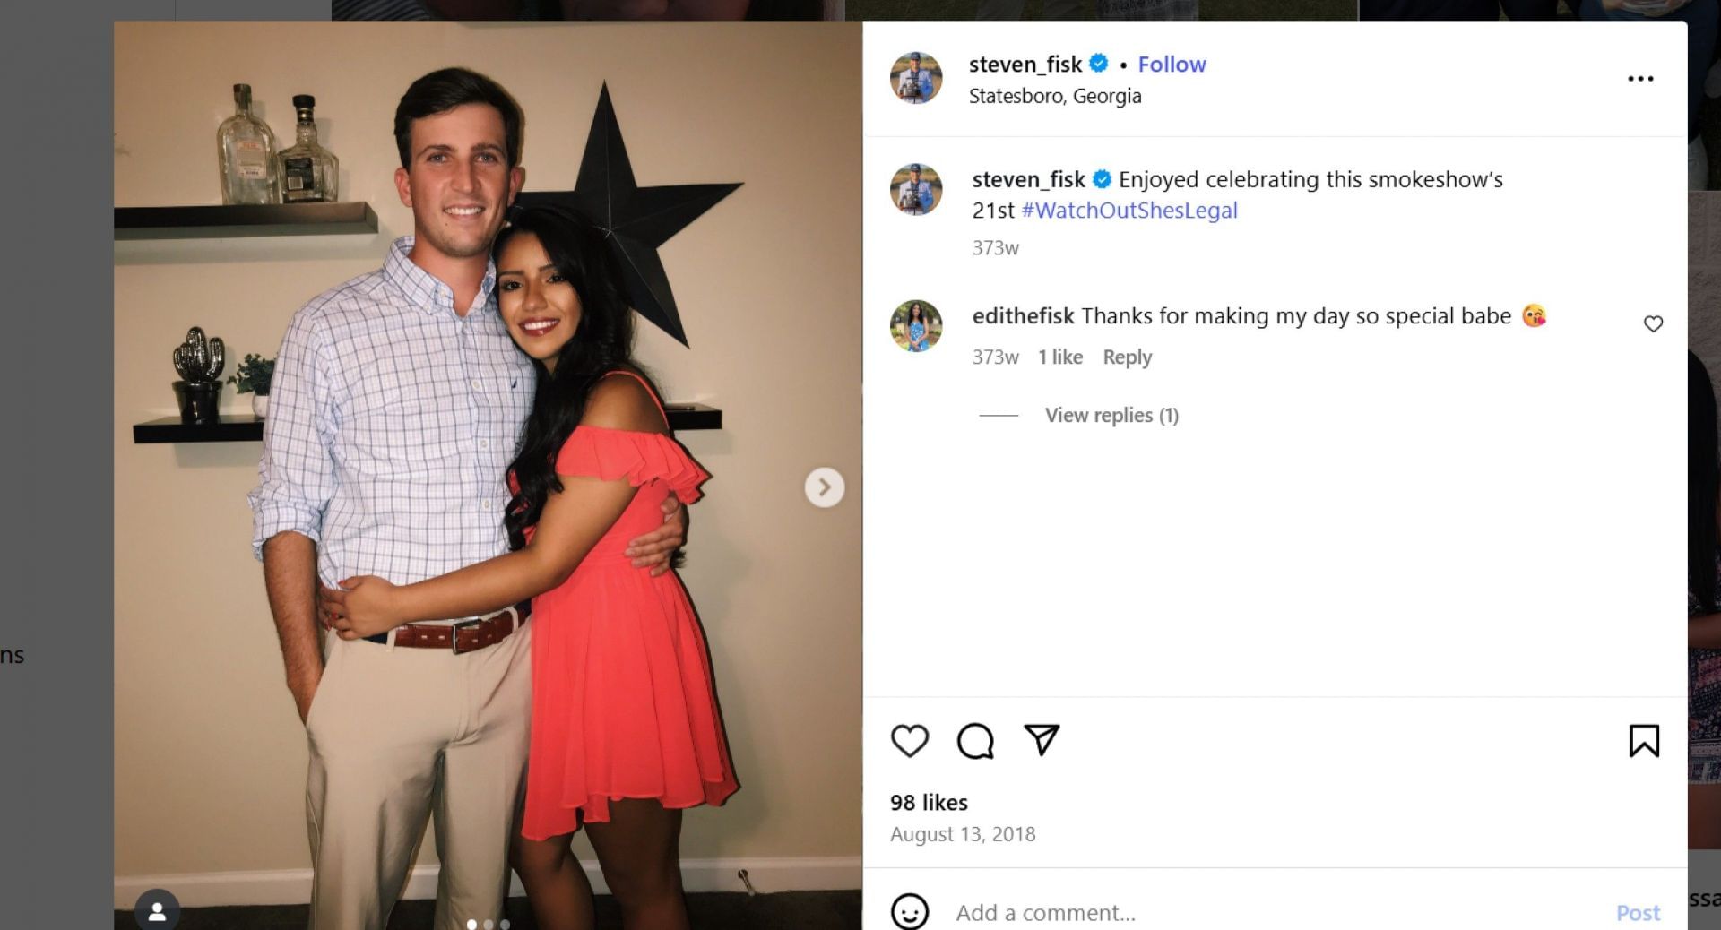Submit comment with Post button

click(1637, 912)
